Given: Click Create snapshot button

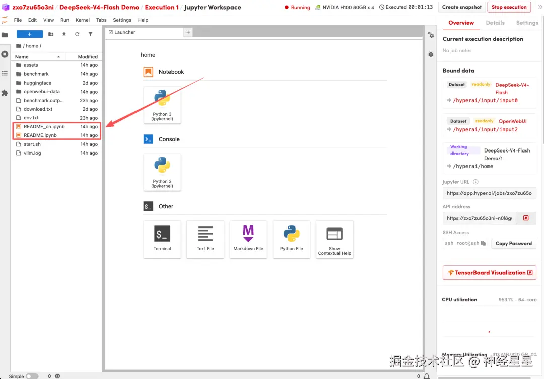Looking at the screenshot, I should click(461, 7).
